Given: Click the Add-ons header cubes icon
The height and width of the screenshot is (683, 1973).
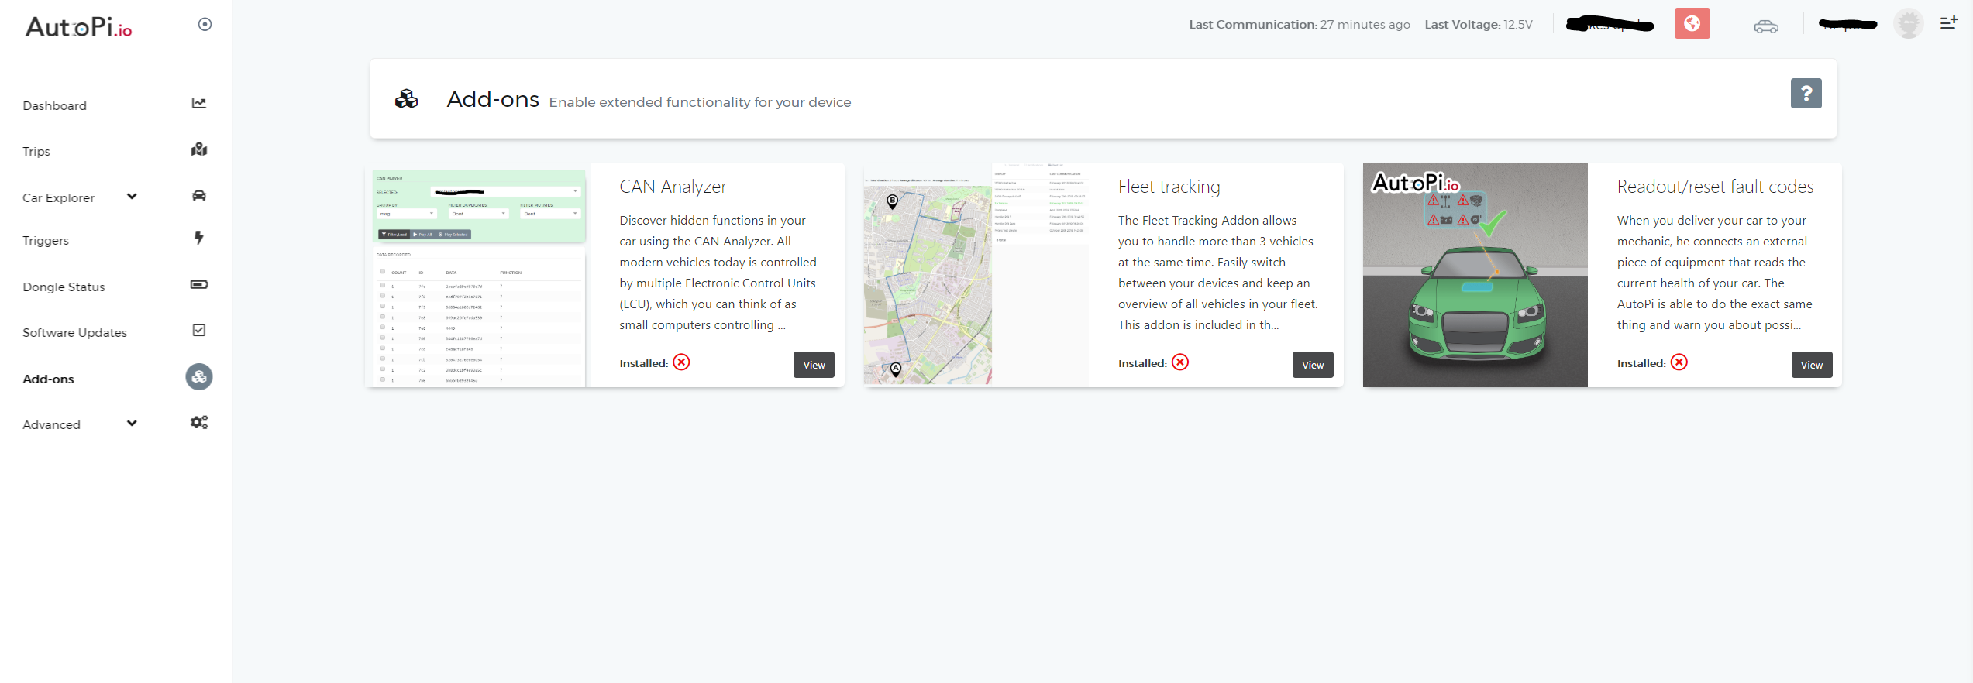Looking at the screenshot, I should [407, 99].
